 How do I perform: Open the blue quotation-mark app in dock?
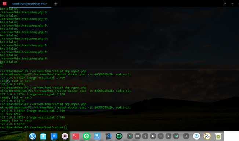(97, 136)
